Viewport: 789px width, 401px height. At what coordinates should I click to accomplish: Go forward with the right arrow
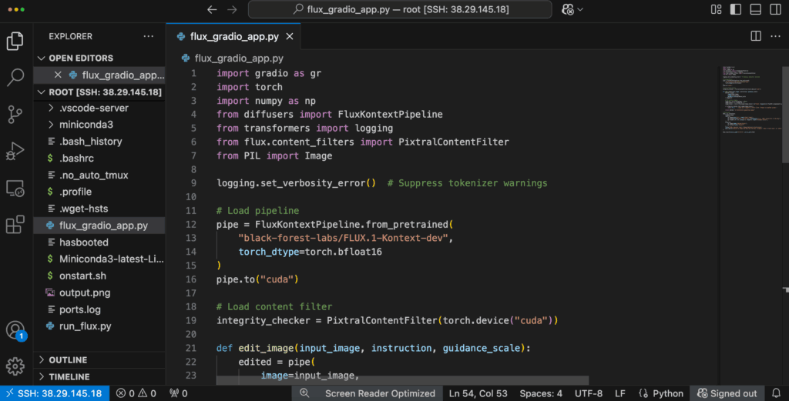(x=232, y=9)
